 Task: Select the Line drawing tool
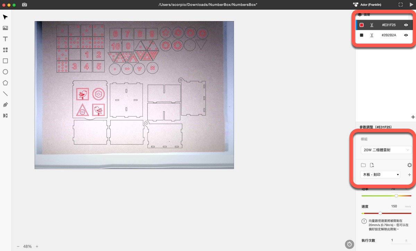tap(5, 94)
